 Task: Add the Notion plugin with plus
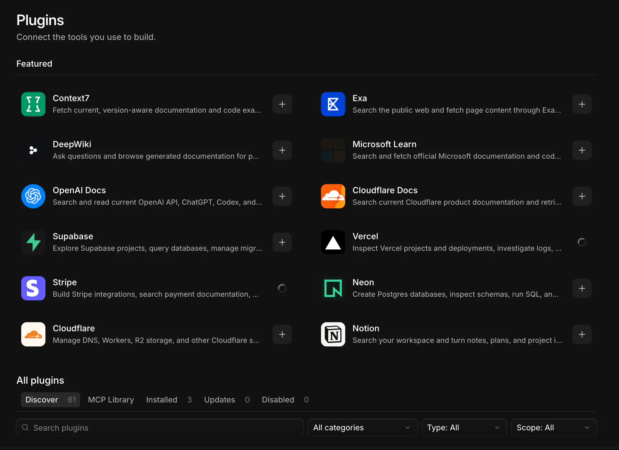tap(582, 334)
